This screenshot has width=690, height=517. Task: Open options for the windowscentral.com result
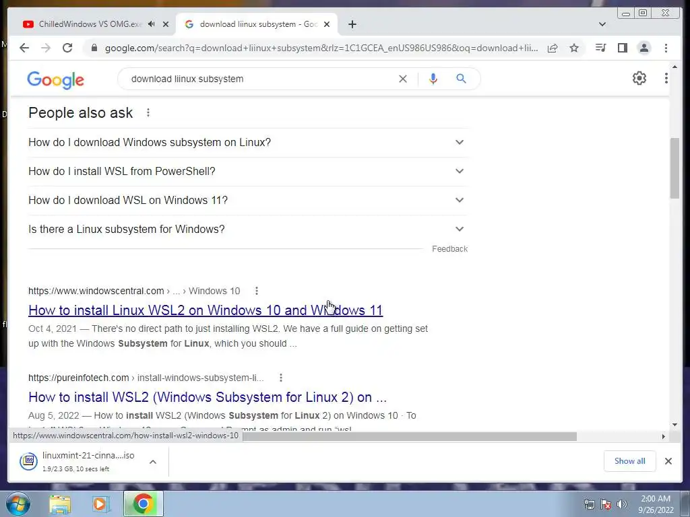tap(257, 291)
